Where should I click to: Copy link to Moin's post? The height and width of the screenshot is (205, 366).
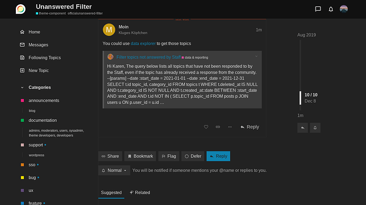coord(218,127)
